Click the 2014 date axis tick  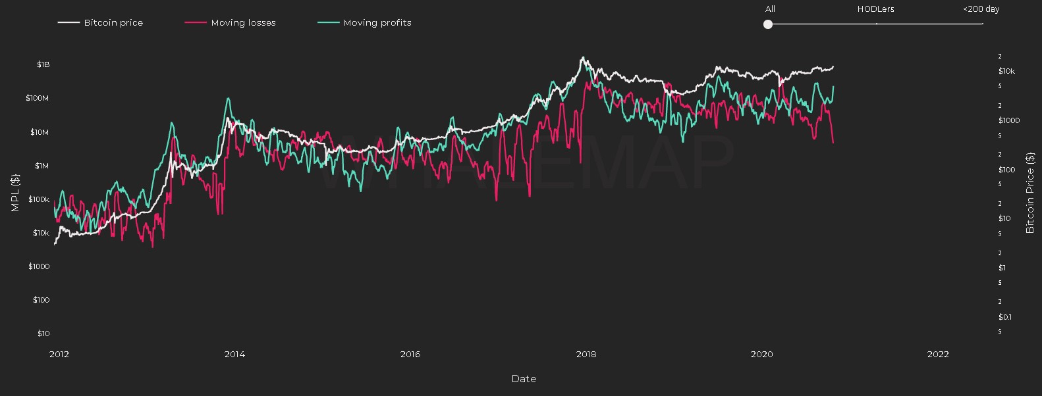(234, 354)
